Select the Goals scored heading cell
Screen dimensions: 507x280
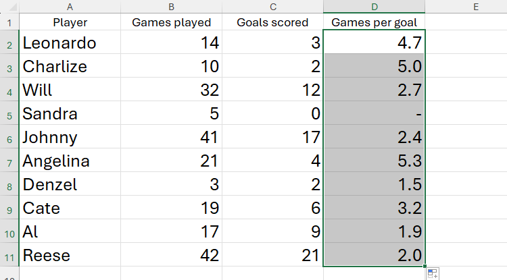[272, 23]
